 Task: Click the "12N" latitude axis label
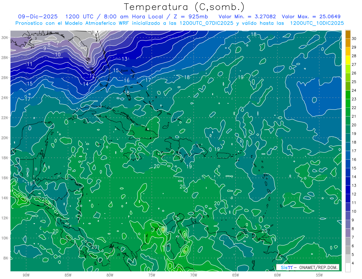pos(5,218)
